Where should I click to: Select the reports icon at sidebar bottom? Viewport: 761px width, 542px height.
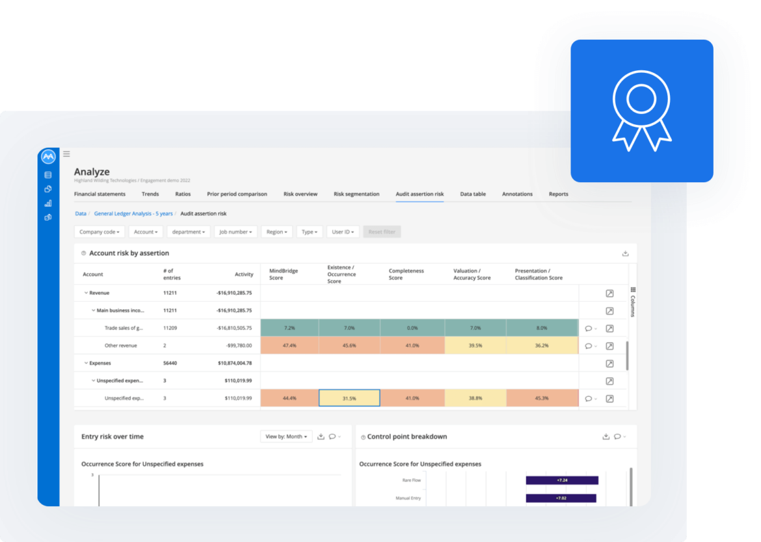click(47, 217)
